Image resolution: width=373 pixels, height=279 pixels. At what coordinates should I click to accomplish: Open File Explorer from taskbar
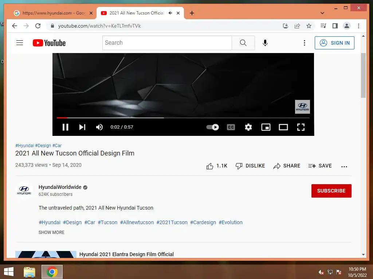[30, 272]
